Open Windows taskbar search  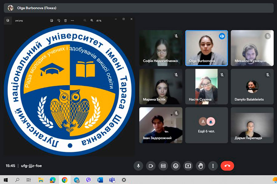tap(17, 180)
